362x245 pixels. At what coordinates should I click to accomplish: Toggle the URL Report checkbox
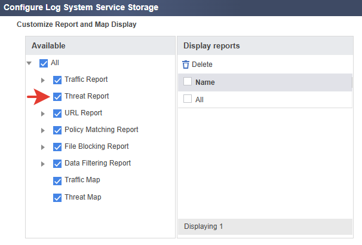57,113
